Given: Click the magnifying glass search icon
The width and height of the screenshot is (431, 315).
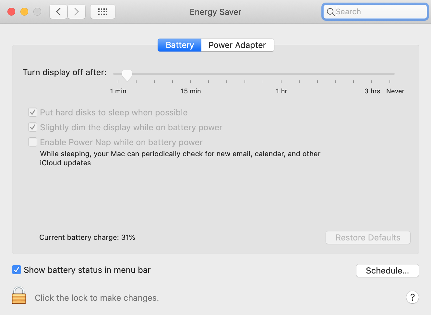Looking at the screenshot, I should pyautogui.click(x=330, y=12).
